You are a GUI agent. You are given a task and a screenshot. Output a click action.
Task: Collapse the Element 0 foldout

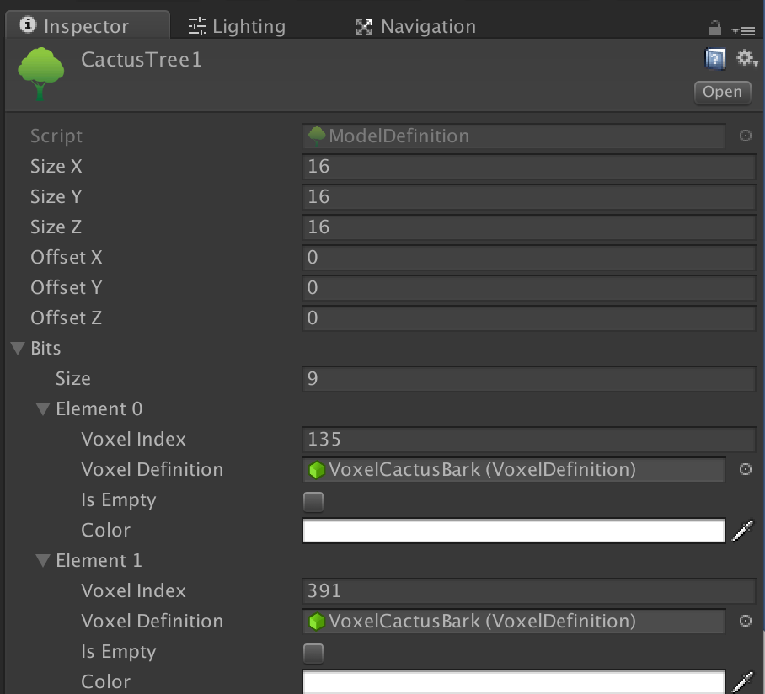[42, 408]
